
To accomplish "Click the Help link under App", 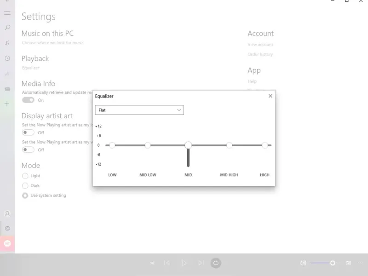I will click(x=252, y=81).
